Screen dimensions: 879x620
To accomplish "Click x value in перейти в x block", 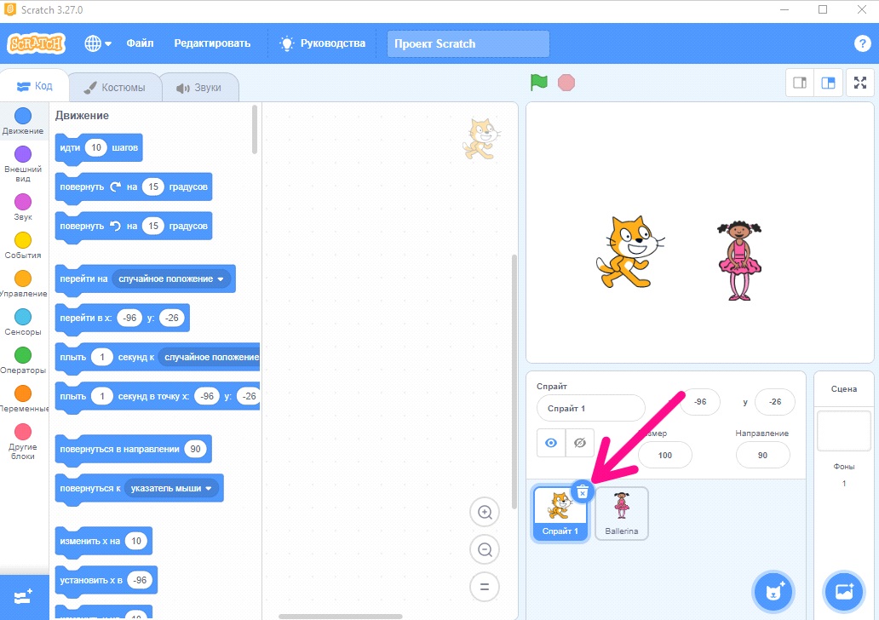I will pos(129,318).
